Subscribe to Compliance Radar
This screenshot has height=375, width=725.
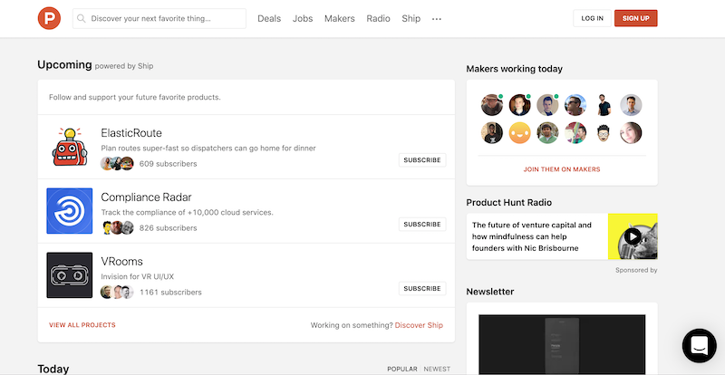pyautogui.click(x=422, y=225)
